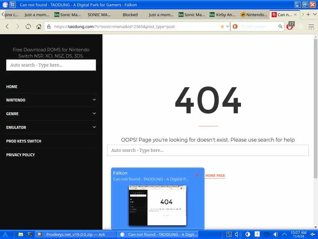Screen dimensions: 318x239
Task: Open the NINTENDO sidebar link
Action: pyautogui.click(x=16, y=100)
